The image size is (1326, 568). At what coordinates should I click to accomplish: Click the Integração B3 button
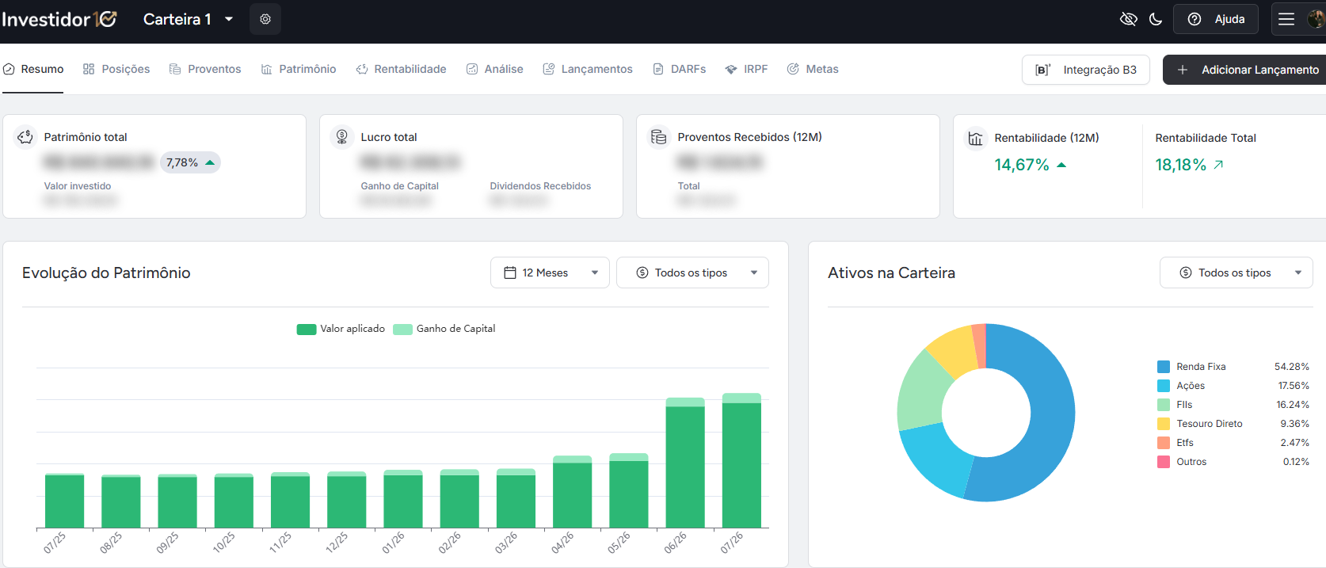point(1085,70)
